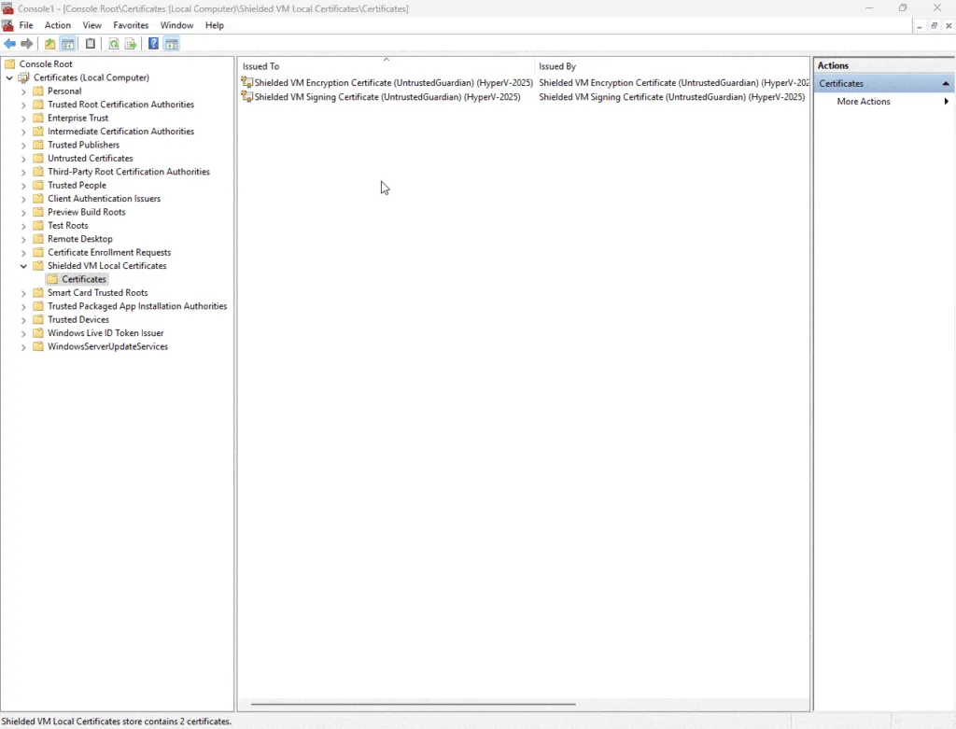956x729 pixels.
Task: Open Properties using the clipboard toolbar icon
Action: pos(91,43)
